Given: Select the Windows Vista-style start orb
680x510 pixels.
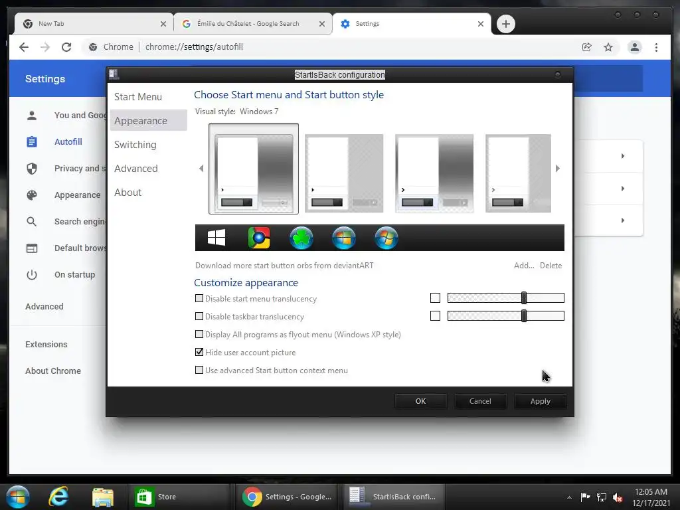Looking at the screenshot, I should click(x=344, y=238).
